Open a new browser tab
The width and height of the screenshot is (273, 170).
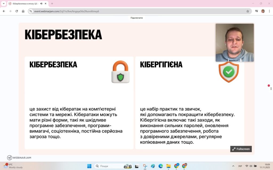tap(52, 3)
